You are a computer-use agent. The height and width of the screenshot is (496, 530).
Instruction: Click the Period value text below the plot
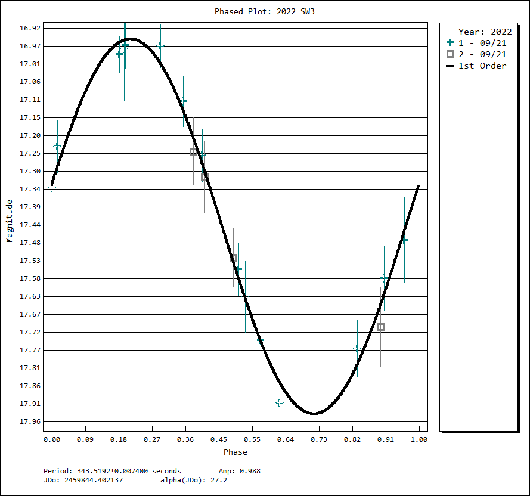(x=112, y=471)
